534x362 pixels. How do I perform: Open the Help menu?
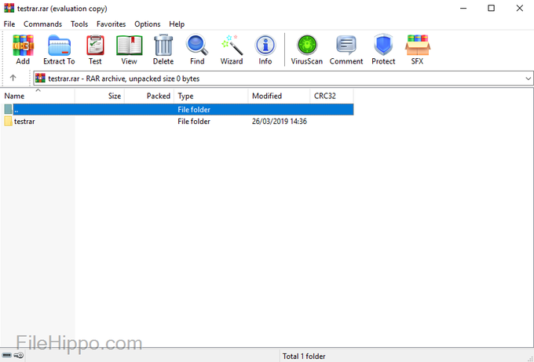[177, 24]
